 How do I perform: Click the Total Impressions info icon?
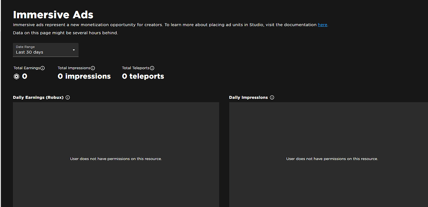point(93,68)
